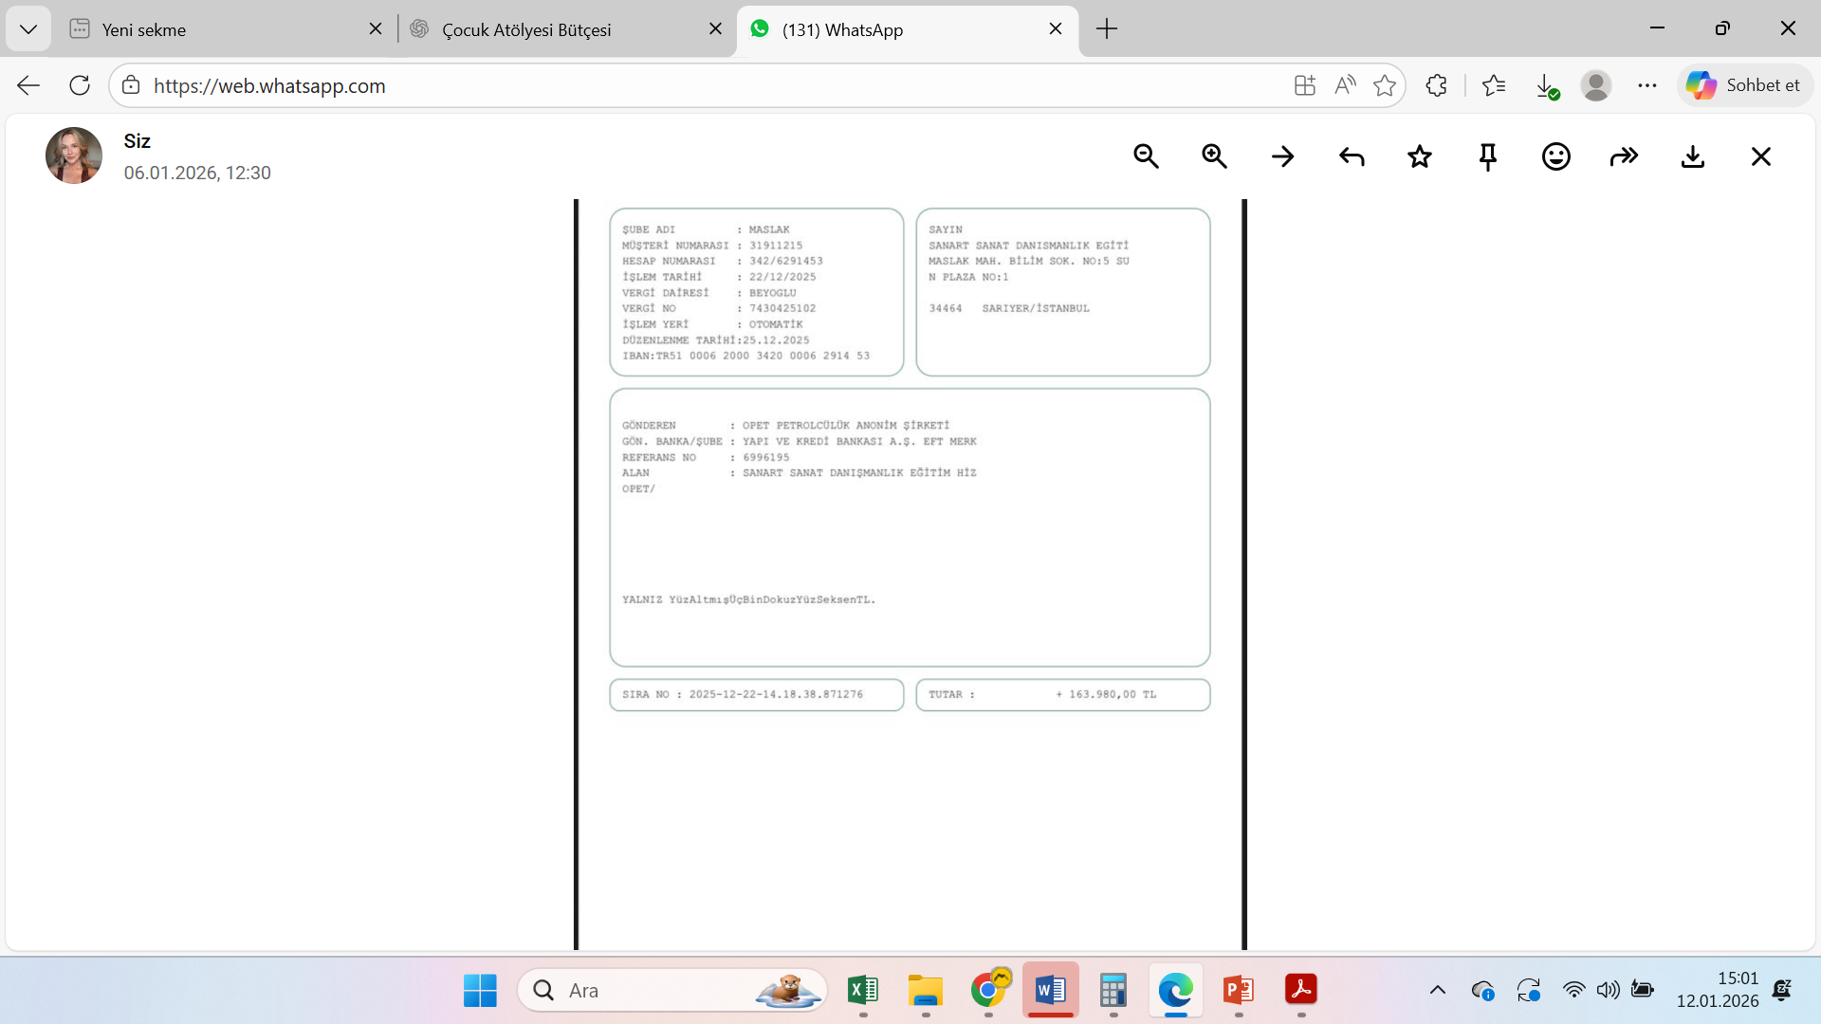
Task: Open Calculator from the taskbar
Action: [1113, 991]
